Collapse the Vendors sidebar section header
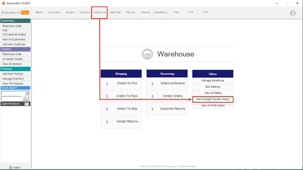Image resolution: width=303 pixels, height=170 pixels. (x=15, y=49)
